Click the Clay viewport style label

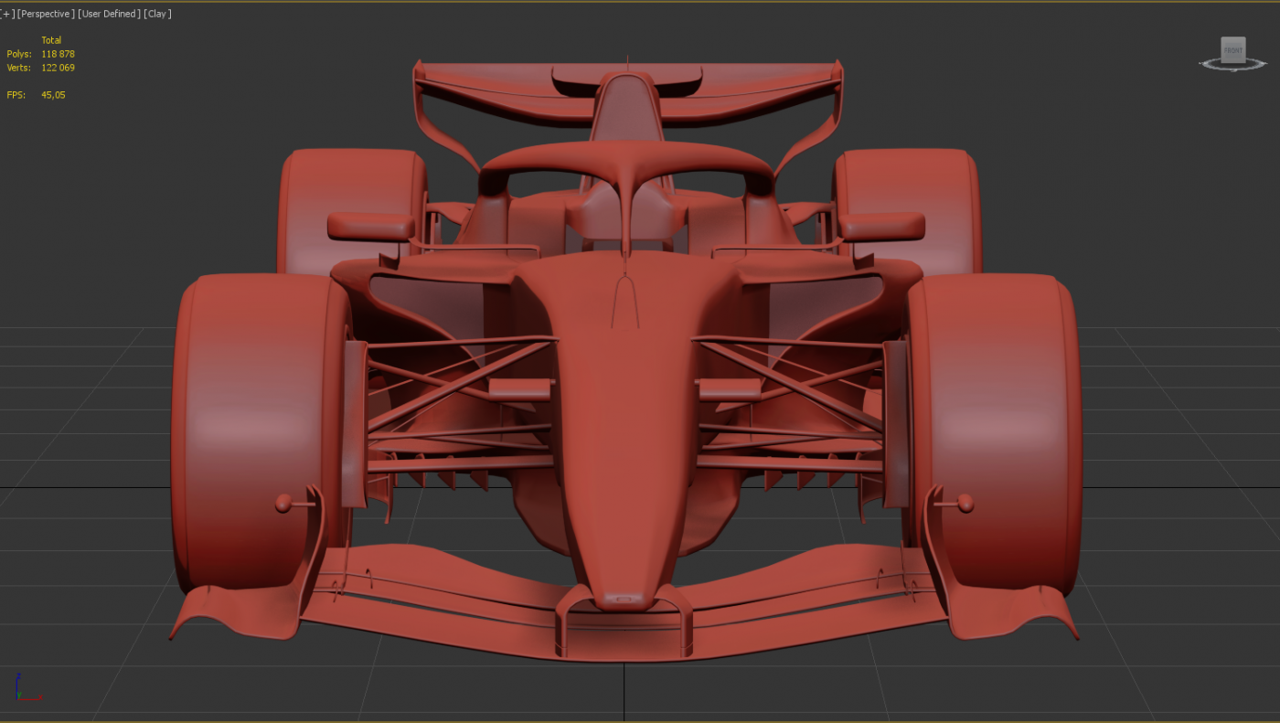coord(157,14)
